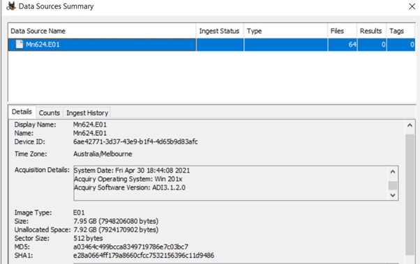Click the Details panel vertical scrollbar thumb
This screenshot has height=264, width=420.
coord(410,195)
